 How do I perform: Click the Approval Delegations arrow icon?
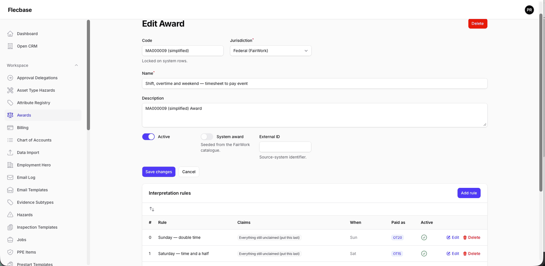pyautogui.click(x=10, y=78)
